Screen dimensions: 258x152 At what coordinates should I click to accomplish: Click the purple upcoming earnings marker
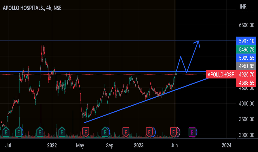(x=192, y=132)
